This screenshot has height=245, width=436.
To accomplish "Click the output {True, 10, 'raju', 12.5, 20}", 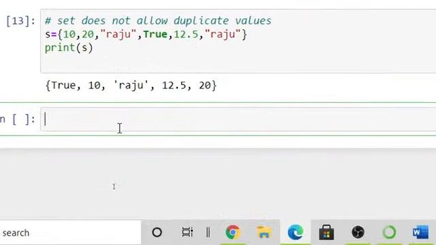I will 131,85.
